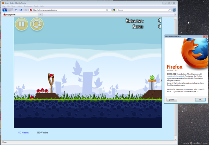Image resolution: width=209 pixels, height=145 pixels.
Task: Click the version 3.6.15 text
Action: 172,70
